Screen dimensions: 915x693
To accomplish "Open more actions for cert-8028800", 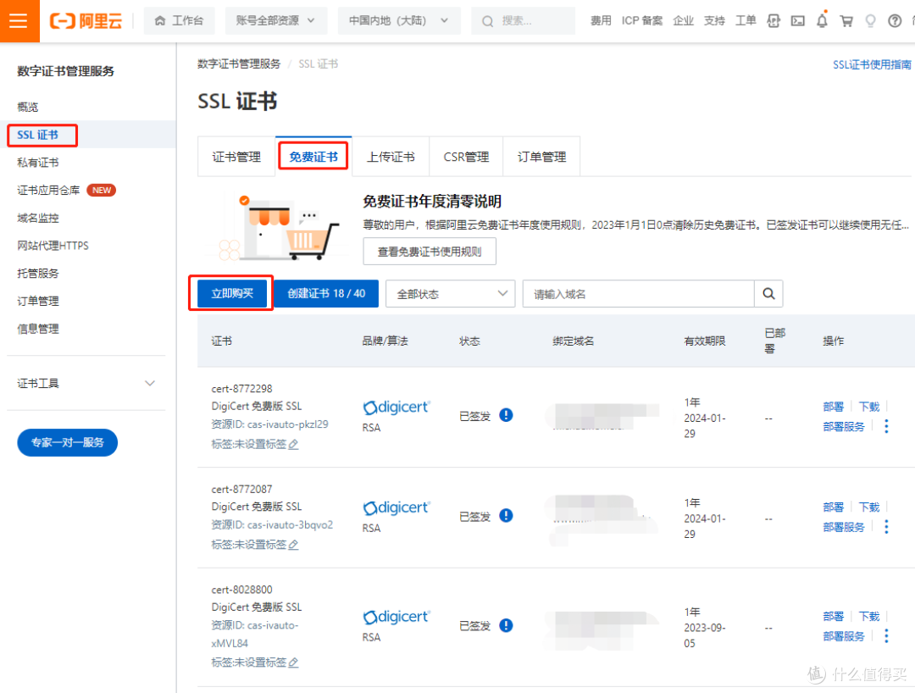I will click(x=886, y=636).
